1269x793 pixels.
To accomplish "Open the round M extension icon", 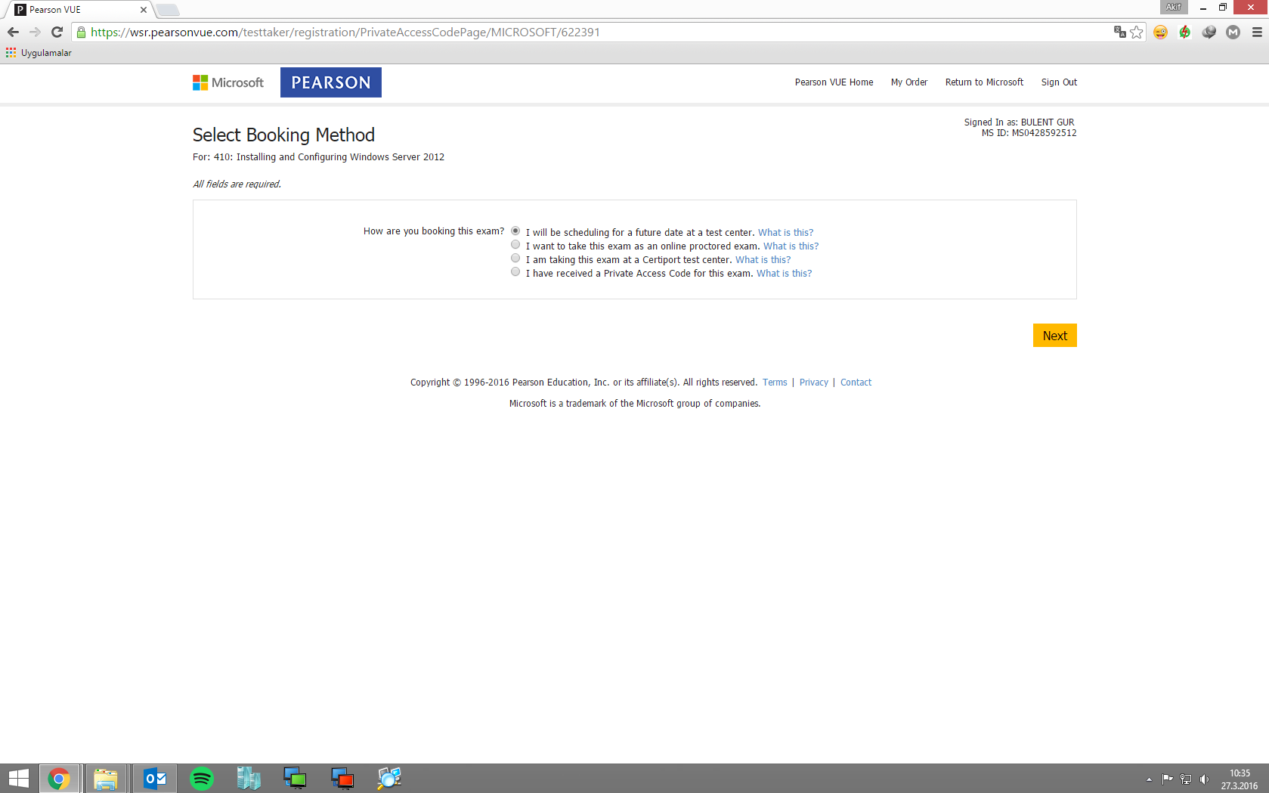I will click(1233, 32).
